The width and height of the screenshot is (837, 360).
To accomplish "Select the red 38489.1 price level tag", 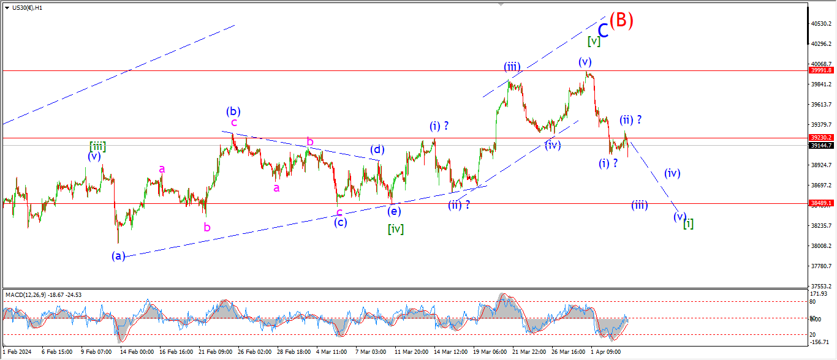I will (x=821, y=203).
